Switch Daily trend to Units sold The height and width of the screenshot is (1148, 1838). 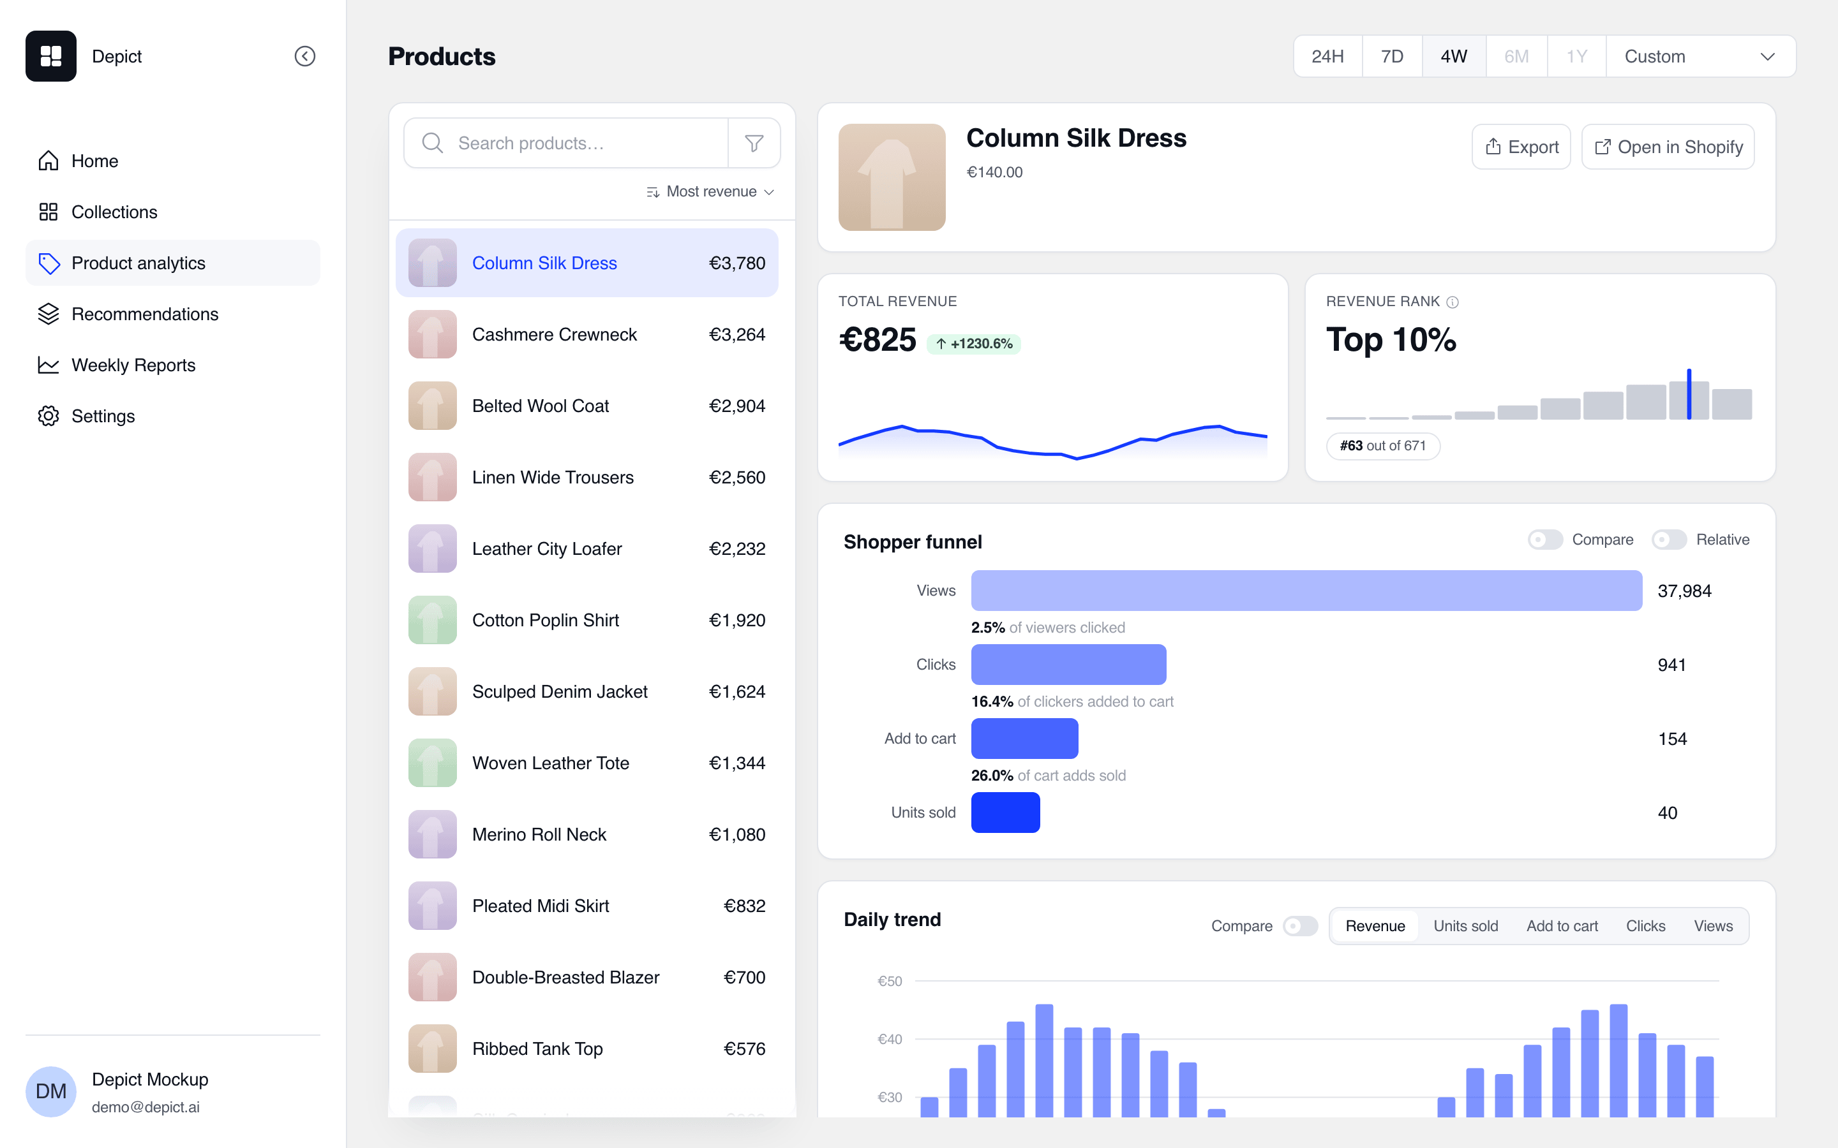pos(1466,926)
